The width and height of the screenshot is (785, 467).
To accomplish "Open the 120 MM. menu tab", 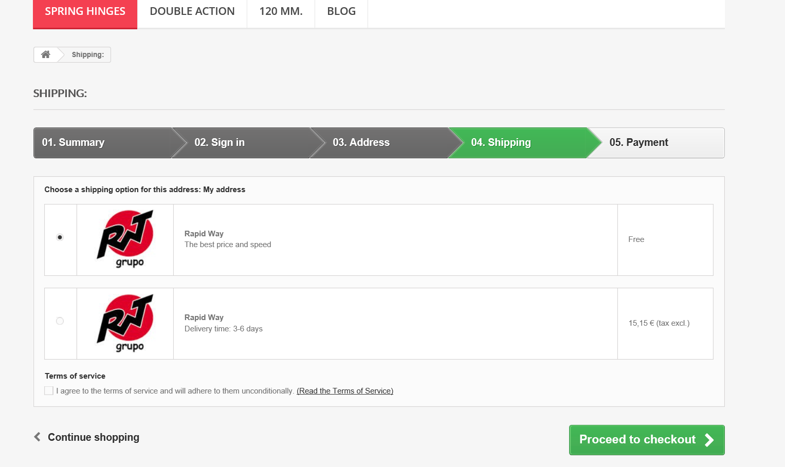I will coord(281,12).
